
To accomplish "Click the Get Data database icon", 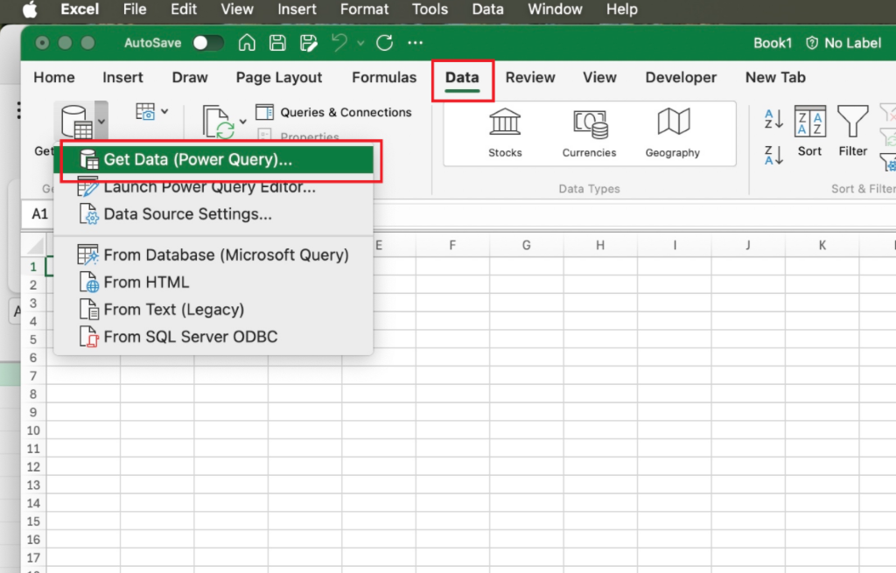I will pyautogui.click(x=76, y=121).
